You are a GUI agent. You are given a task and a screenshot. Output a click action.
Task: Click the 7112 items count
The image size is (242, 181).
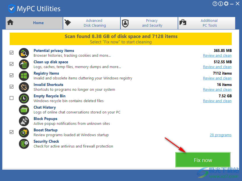click(222, 73)
